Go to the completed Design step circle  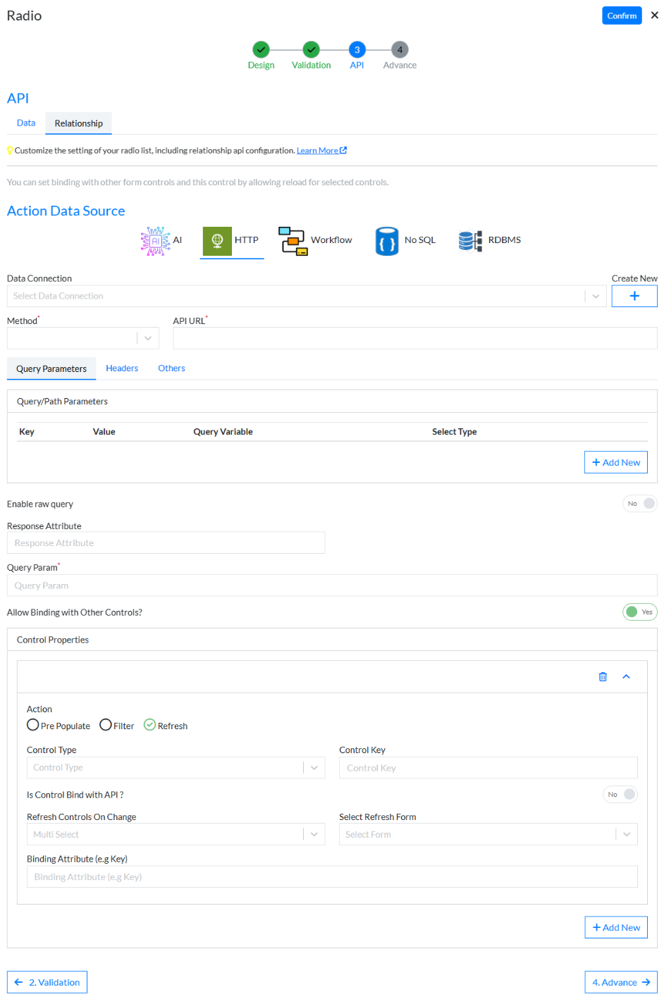point(261,50)
